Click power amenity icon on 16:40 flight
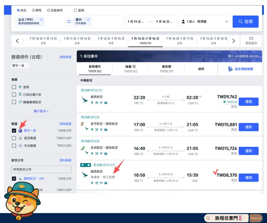 coord(92,154)
